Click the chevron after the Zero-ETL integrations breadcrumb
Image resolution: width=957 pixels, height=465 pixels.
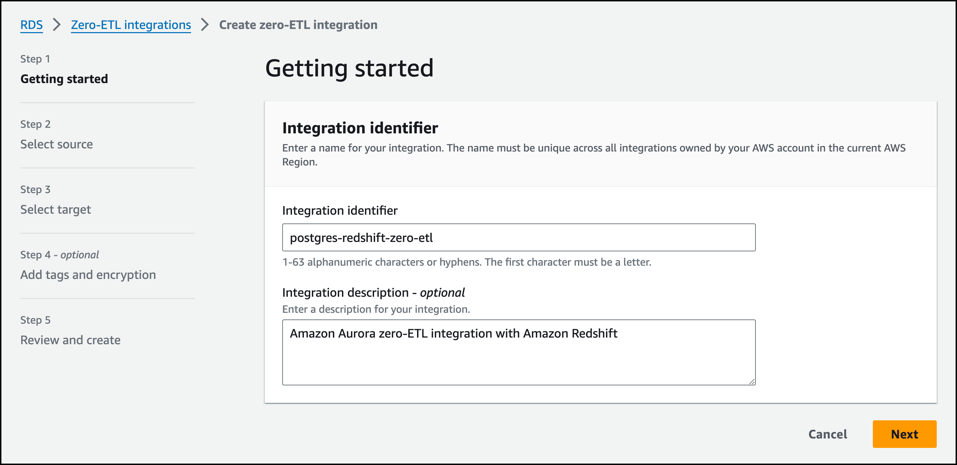pos(205,24)
